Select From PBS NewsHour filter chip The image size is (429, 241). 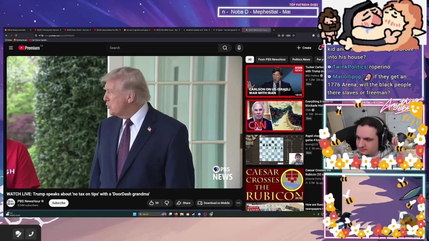point(272,60)
